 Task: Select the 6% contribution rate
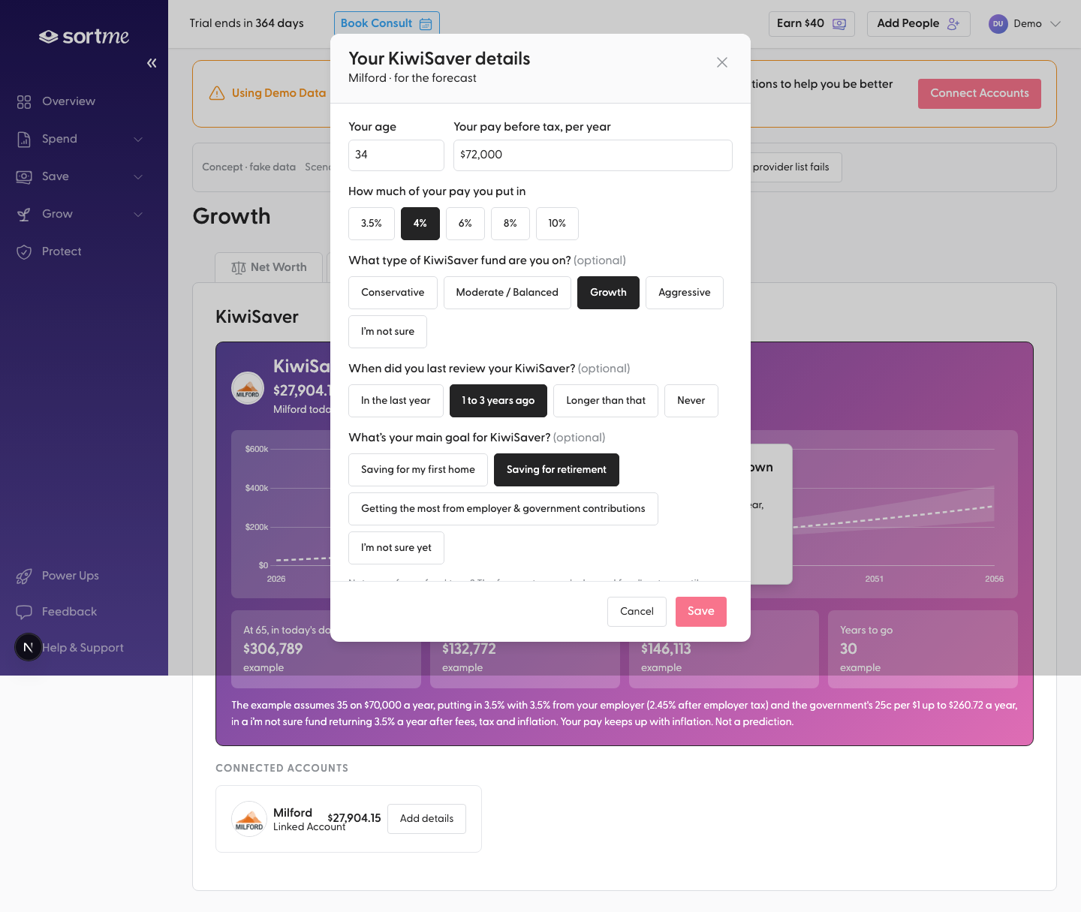(465, 224)
